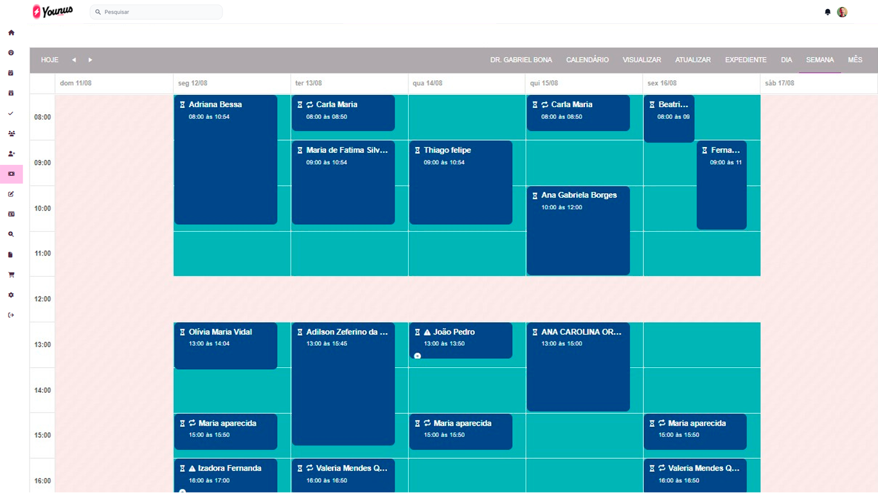Viewport: 878px width, 493px height.
Task: Open the EXPEDIENTE menu
Action: coord(746,60)
